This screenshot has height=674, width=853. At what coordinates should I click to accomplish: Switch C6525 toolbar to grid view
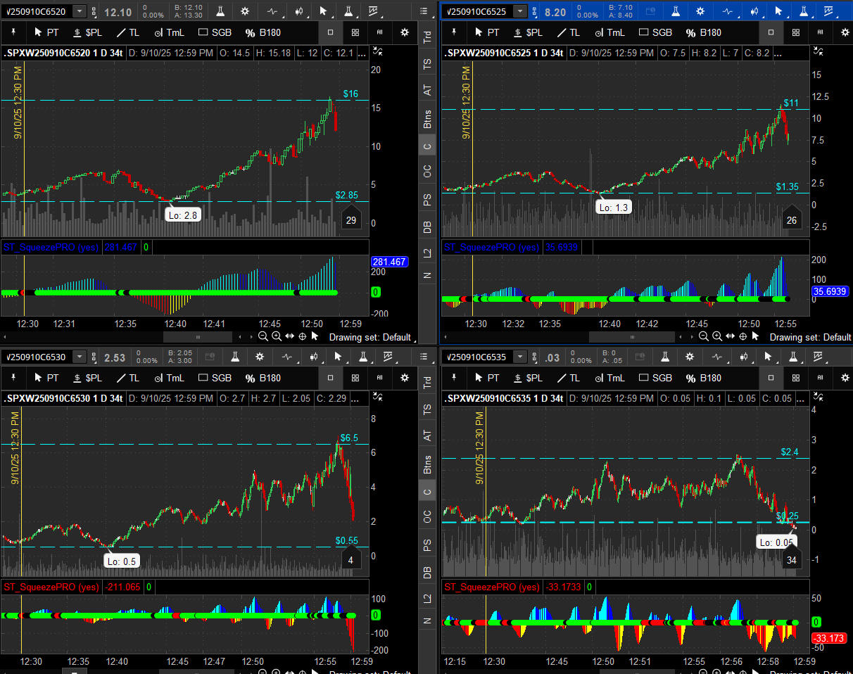coord(795,32)
